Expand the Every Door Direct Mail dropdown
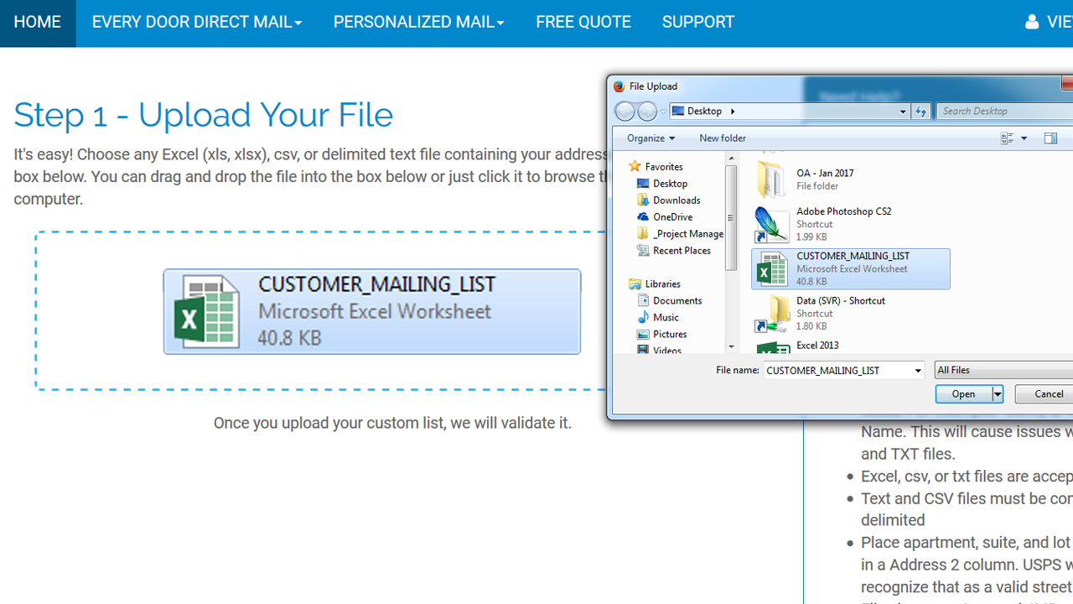This screenshot has width=1073, height=604. (x=196, y=23)
